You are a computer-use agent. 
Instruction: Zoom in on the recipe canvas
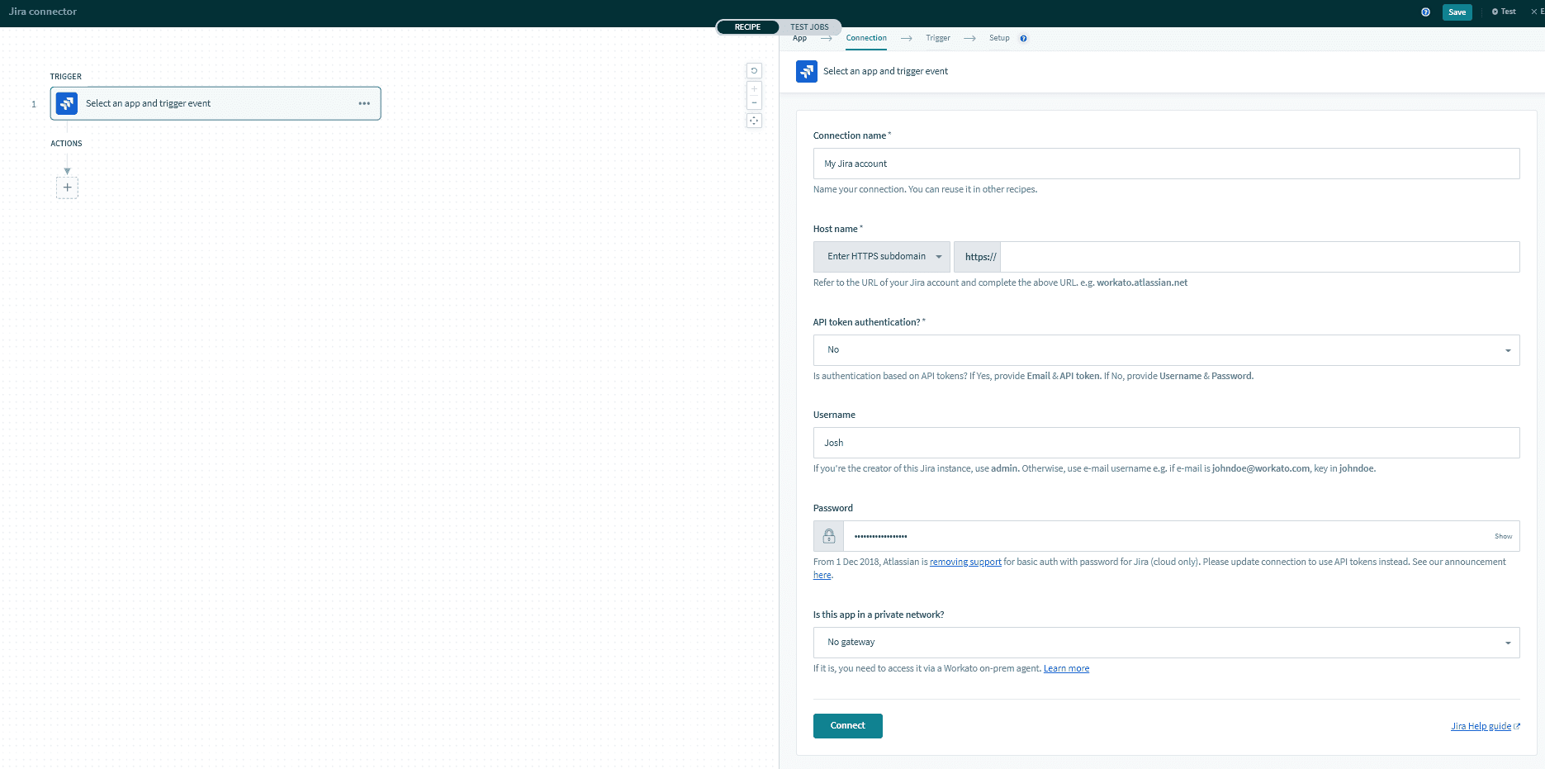(x=754, y=89)
